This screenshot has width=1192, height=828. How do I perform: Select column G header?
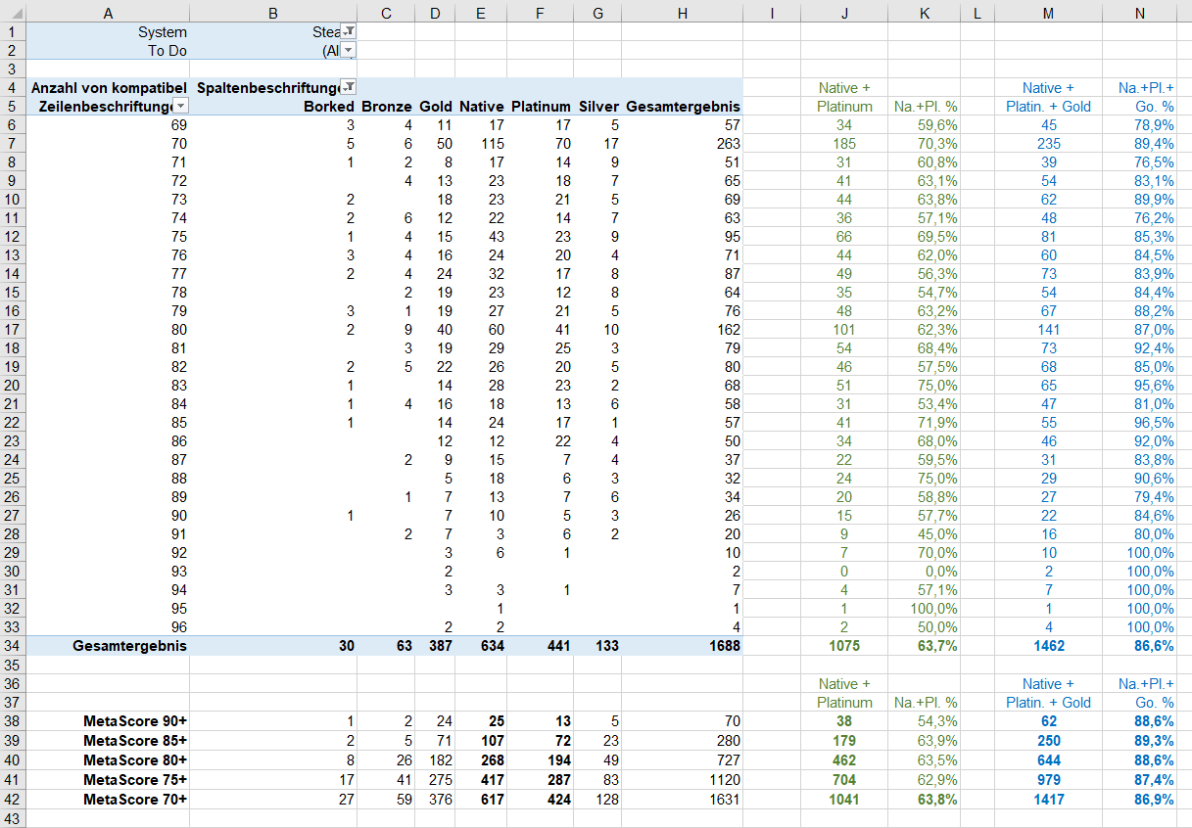click(598, 13)
